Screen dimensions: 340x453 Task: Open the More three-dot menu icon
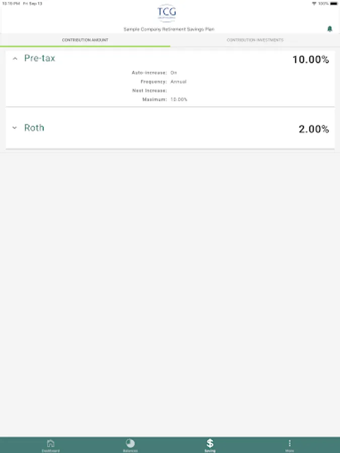pos(290,443)
